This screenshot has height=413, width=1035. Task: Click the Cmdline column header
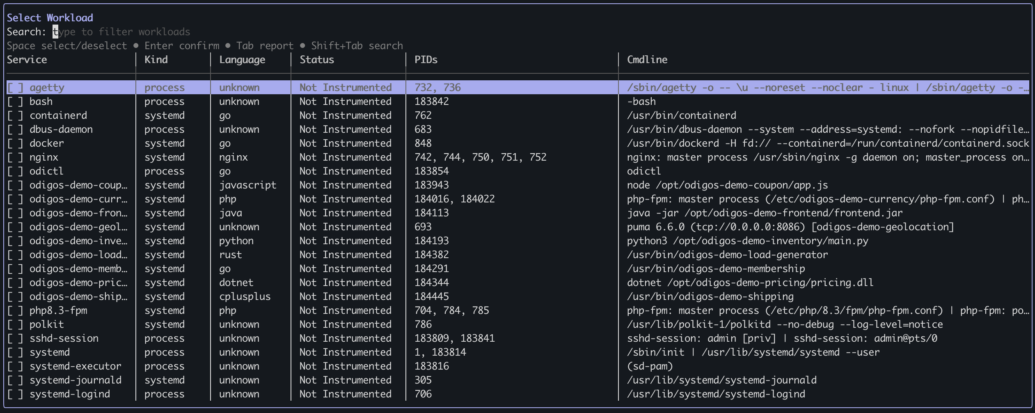(x=647, y=59)
